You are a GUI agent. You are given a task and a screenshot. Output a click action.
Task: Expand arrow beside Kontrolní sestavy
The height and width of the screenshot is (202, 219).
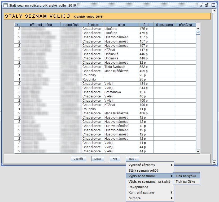pyautogui.click(x=172, y=192)
